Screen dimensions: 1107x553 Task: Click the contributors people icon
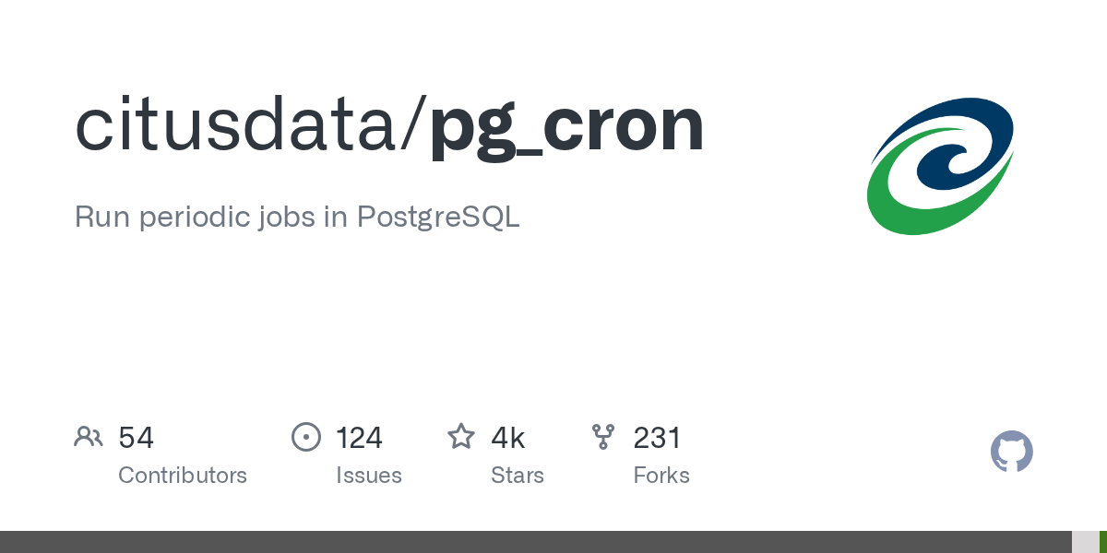point(89,437)
